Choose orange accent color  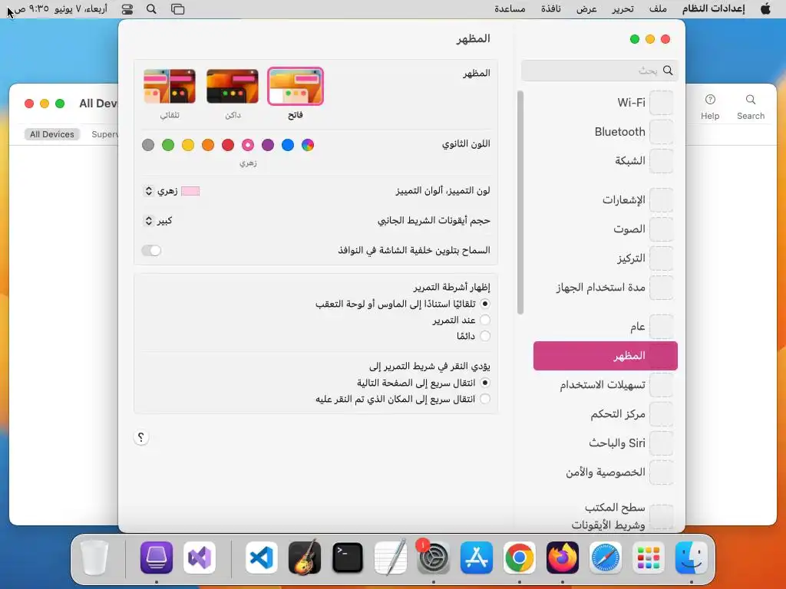[x=207, y=145]
